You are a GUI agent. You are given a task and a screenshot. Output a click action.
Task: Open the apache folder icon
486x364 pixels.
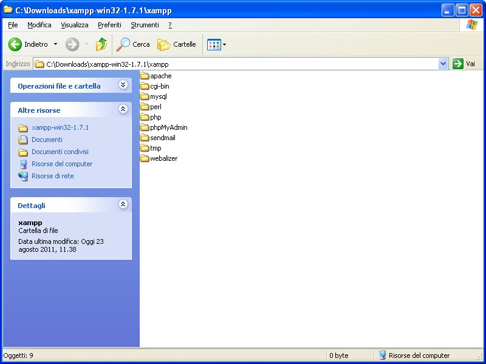coord(145,76)
